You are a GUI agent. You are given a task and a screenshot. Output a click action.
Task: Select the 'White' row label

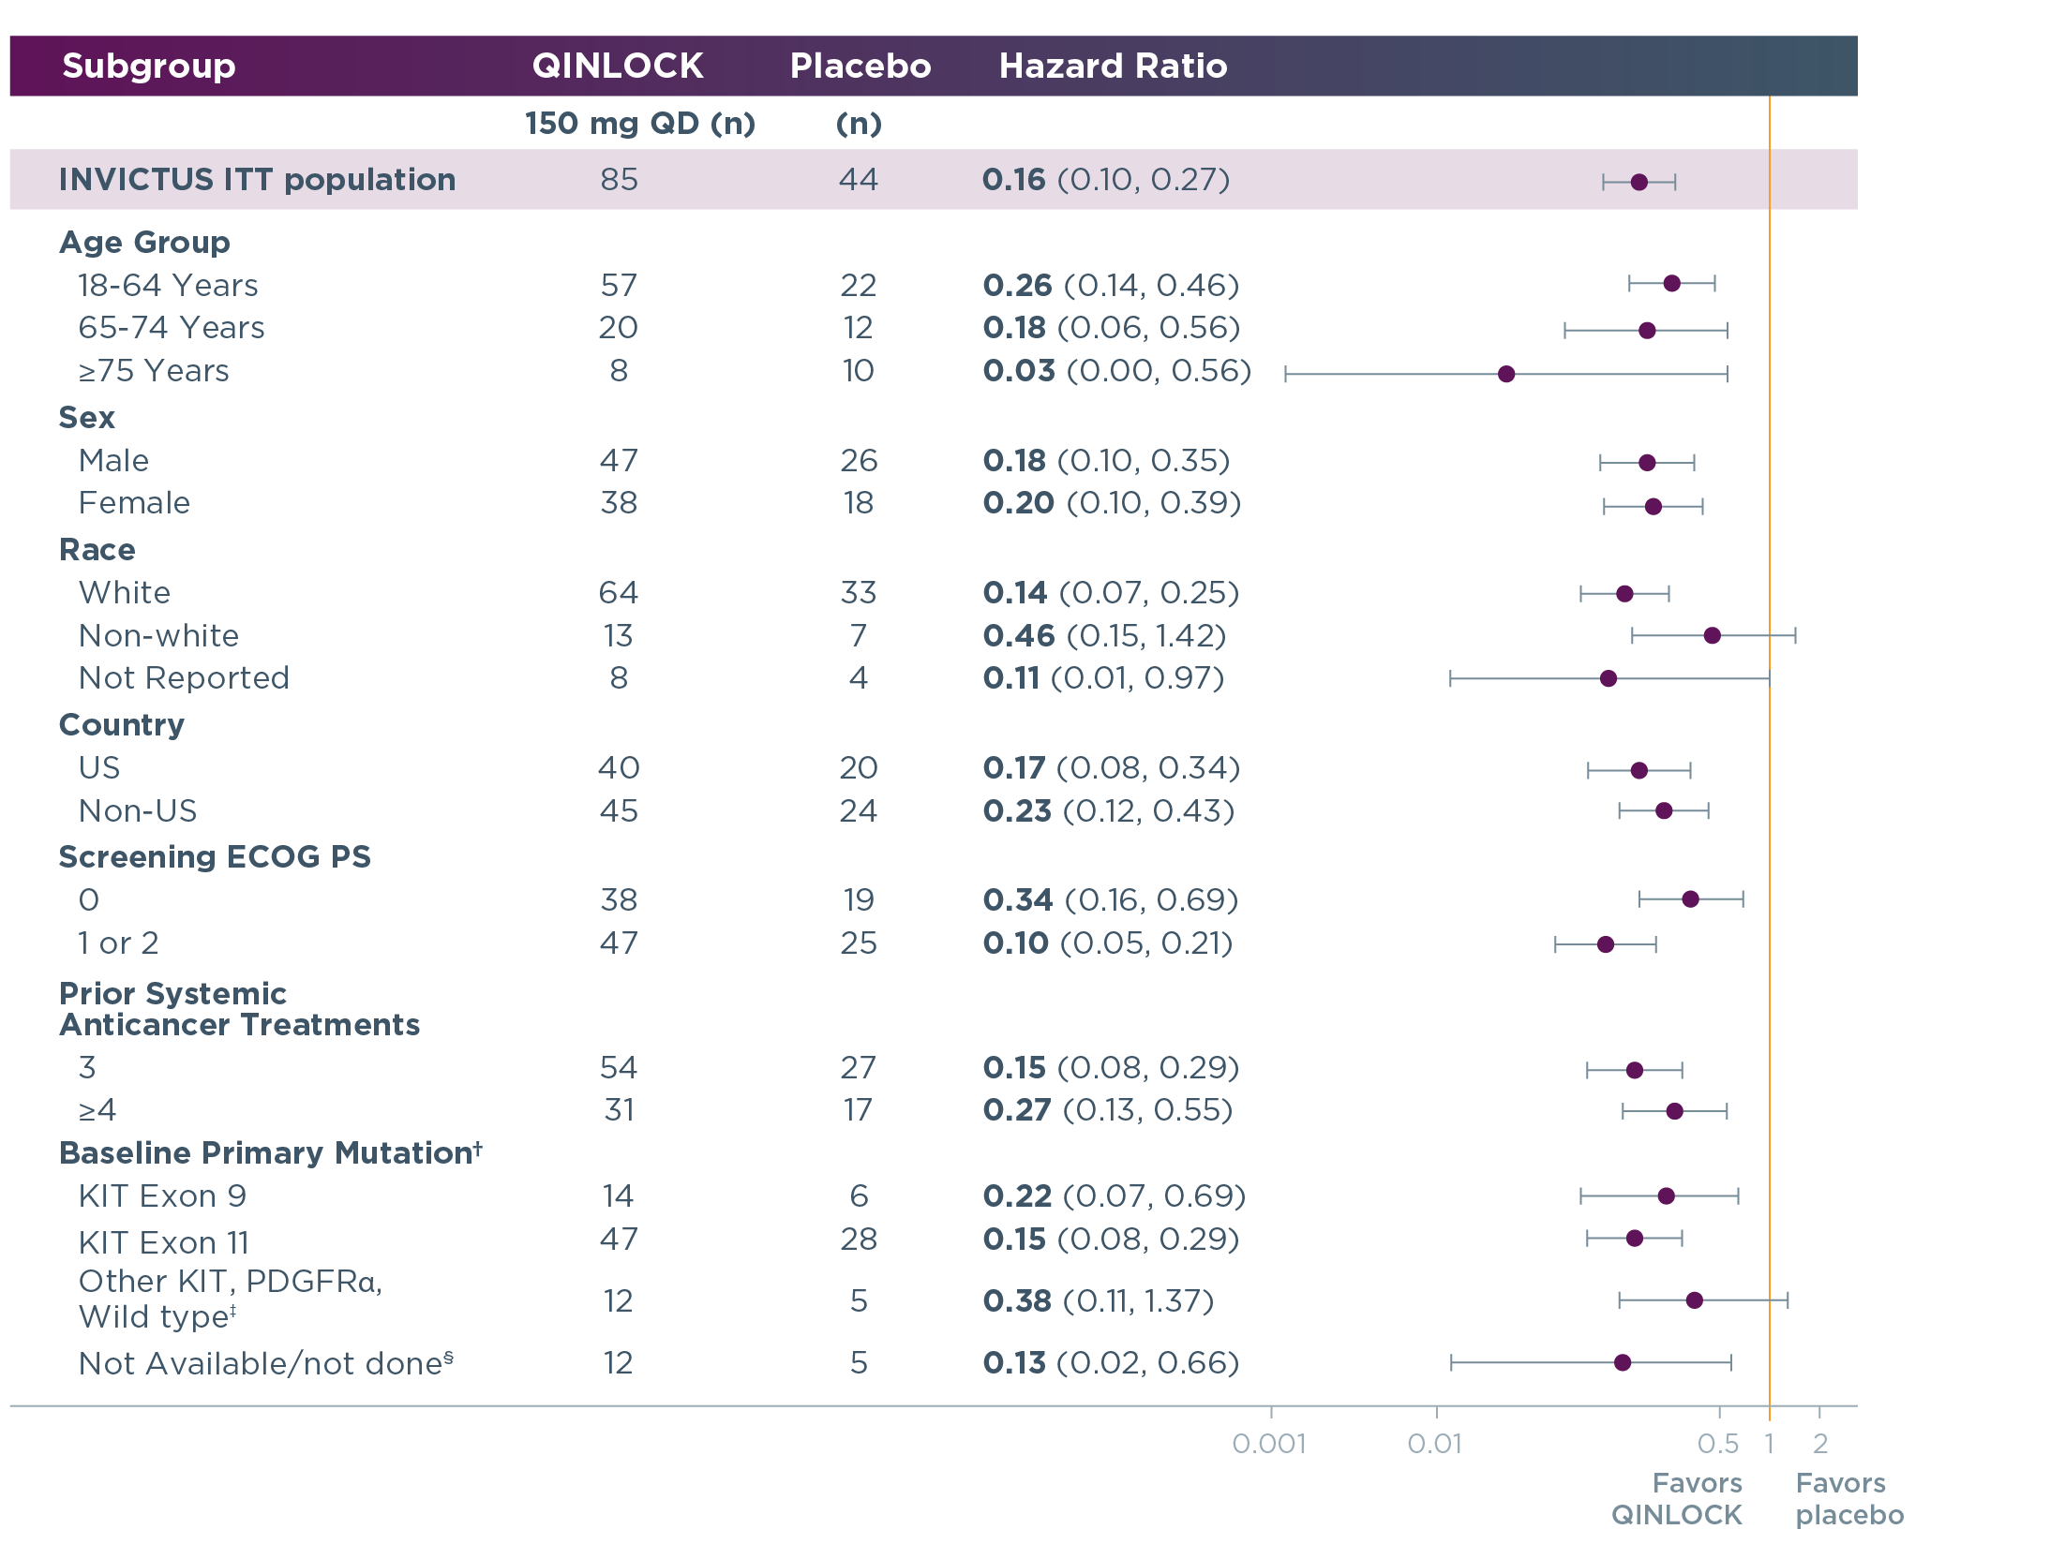point(125,592)
